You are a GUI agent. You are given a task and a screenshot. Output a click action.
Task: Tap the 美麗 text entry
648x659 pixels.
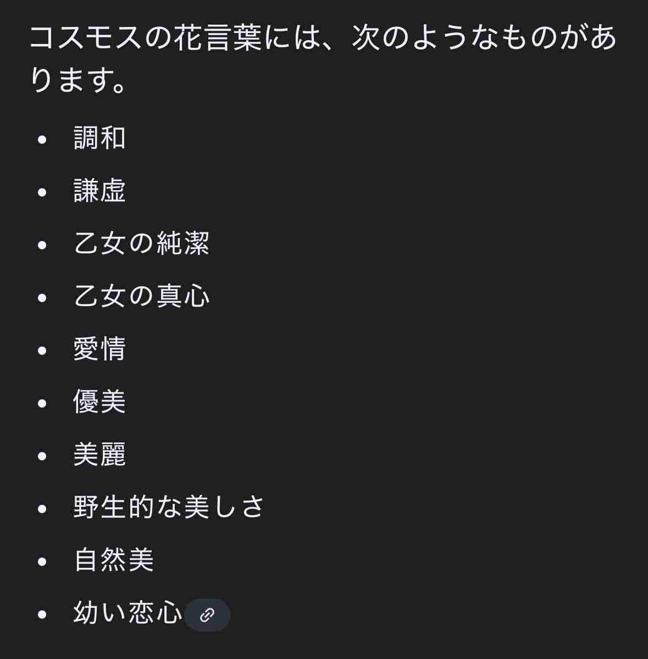pos(99,455)
